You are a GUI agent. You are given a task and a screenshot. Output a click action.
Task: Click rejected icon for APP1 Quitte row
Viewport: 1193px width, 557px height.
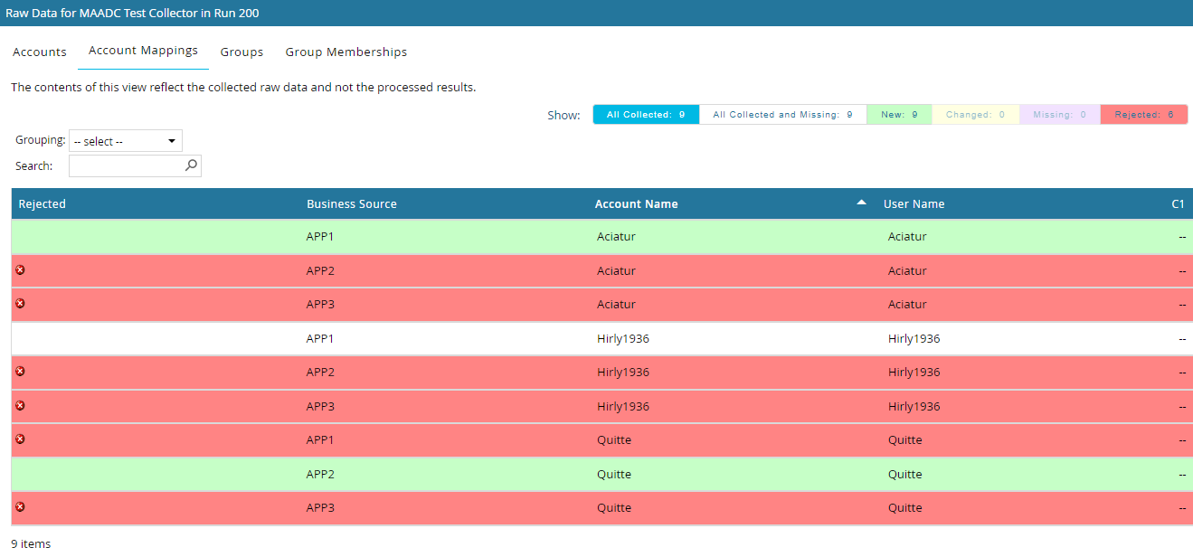pos(21,439)
